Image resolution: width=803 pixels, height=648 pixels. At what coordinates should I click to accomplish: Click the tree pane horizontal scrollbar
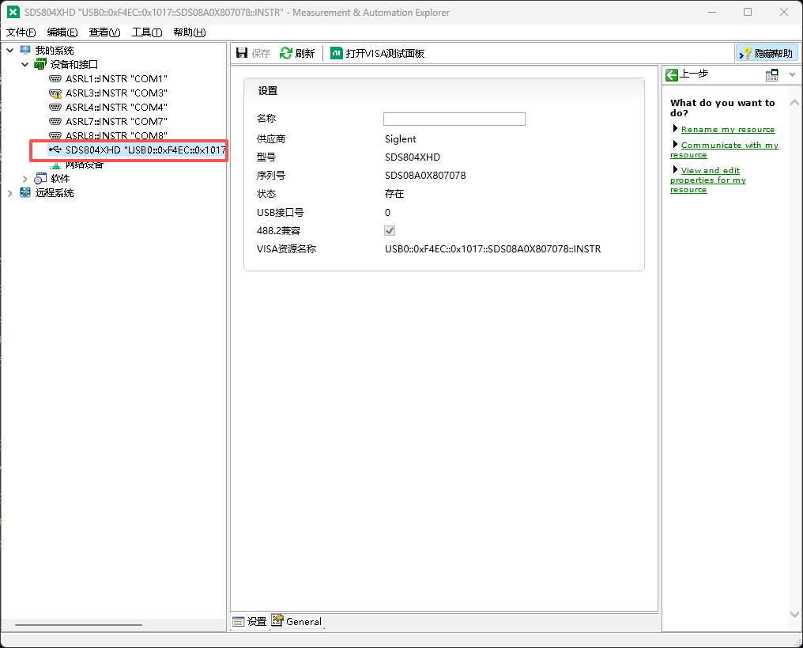tap(78, 625)
